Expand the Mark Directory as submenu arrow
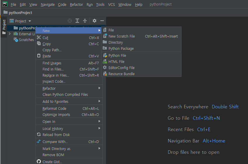 click(x=99, y=148)
